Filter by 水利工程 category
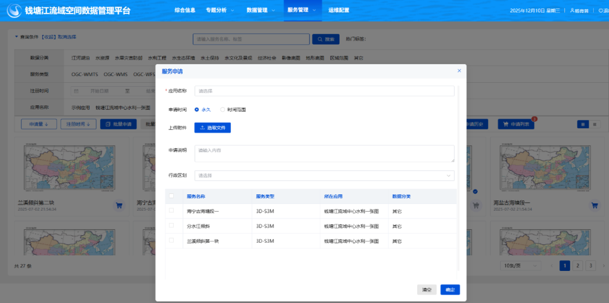Screen dimensions: 609x303 [157, 58]
